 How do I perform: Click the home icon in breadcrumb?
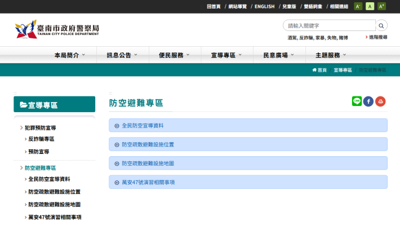314,70
